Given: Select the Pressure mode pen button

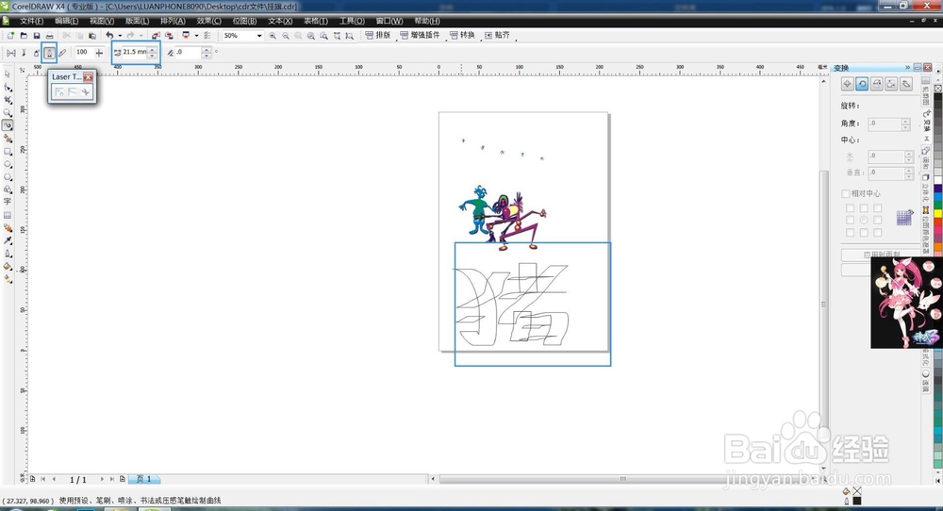Looking at the screenshot, I should [x=62, y=53].
